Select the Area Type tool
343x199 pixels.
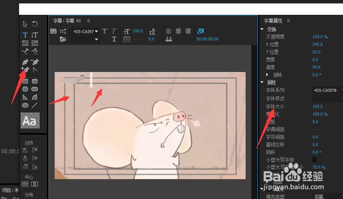[x=25, y=43]
